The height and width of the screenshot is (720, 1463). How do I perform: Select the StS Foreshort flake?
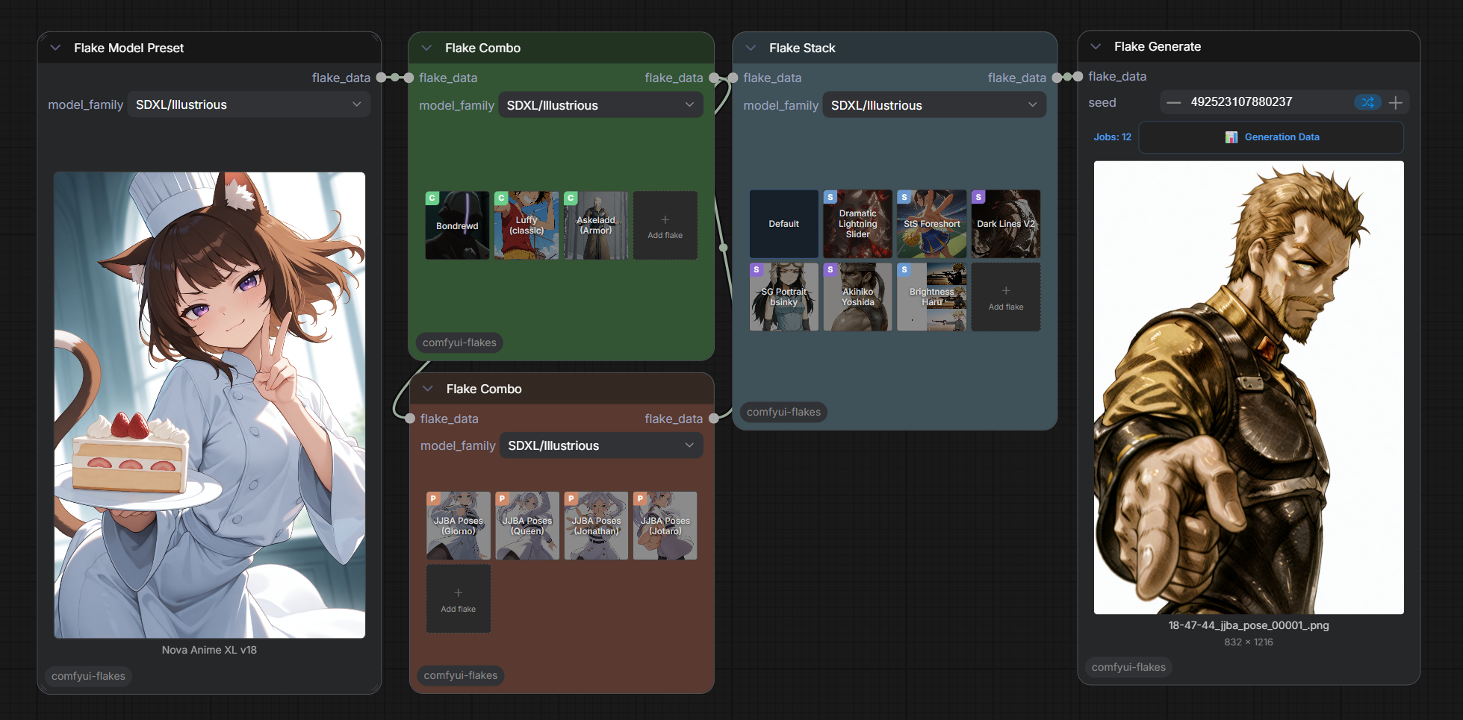click(931, 224)
